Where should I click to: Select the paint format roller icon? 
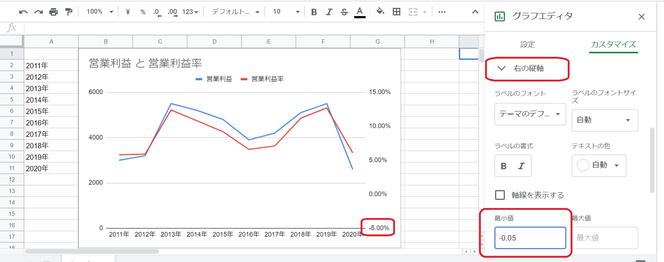[x=69, y=12]
